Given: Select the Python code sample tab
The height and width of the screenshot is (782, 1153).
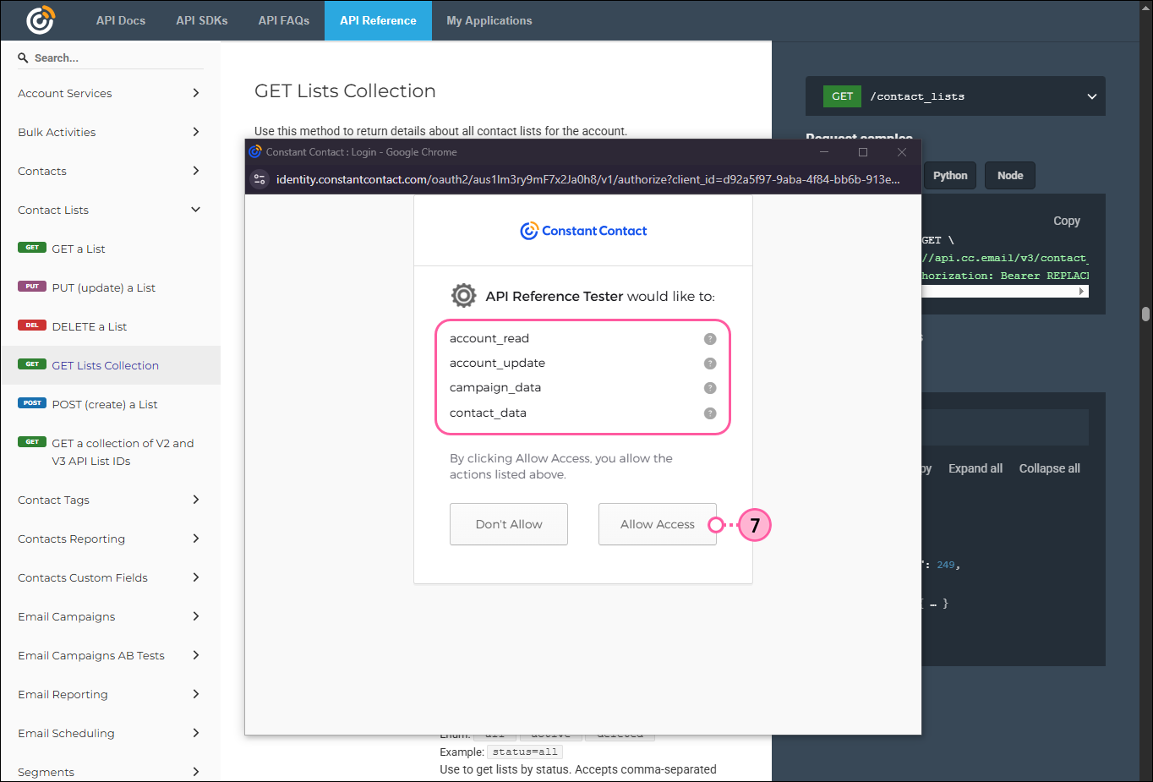Looking at the screenshot, I should (x=950, y=176).
